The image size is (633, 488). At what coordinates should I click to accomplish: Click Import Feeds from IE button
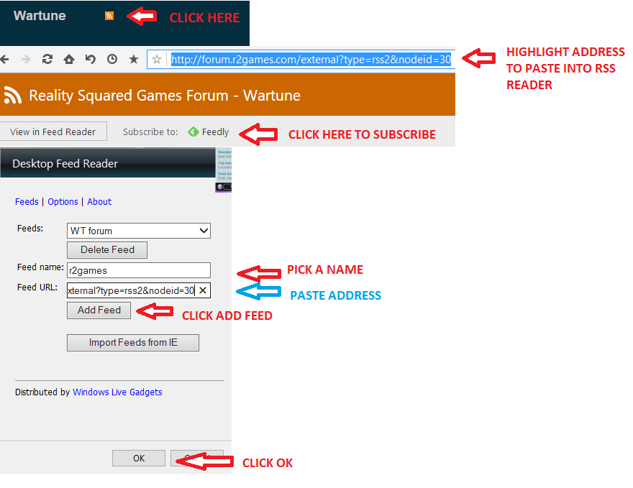[133, 342]
